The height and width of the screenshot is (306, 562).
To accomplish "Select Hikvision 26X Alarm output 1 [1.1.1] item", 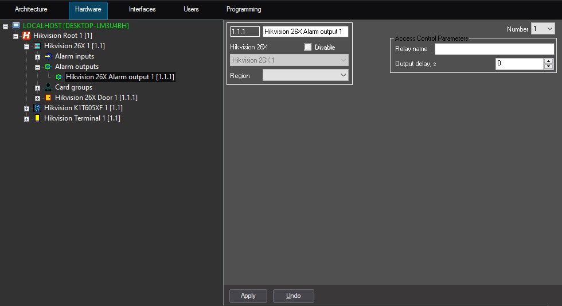I will tap(120, 77).
